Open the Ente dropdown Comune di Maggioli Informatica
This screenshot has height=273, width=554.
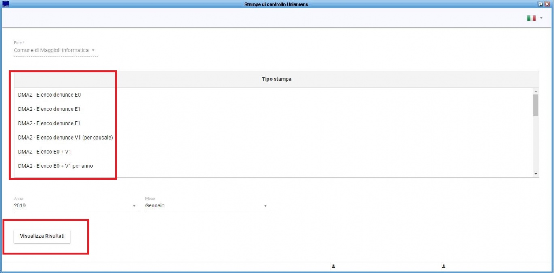pos(55,50)
